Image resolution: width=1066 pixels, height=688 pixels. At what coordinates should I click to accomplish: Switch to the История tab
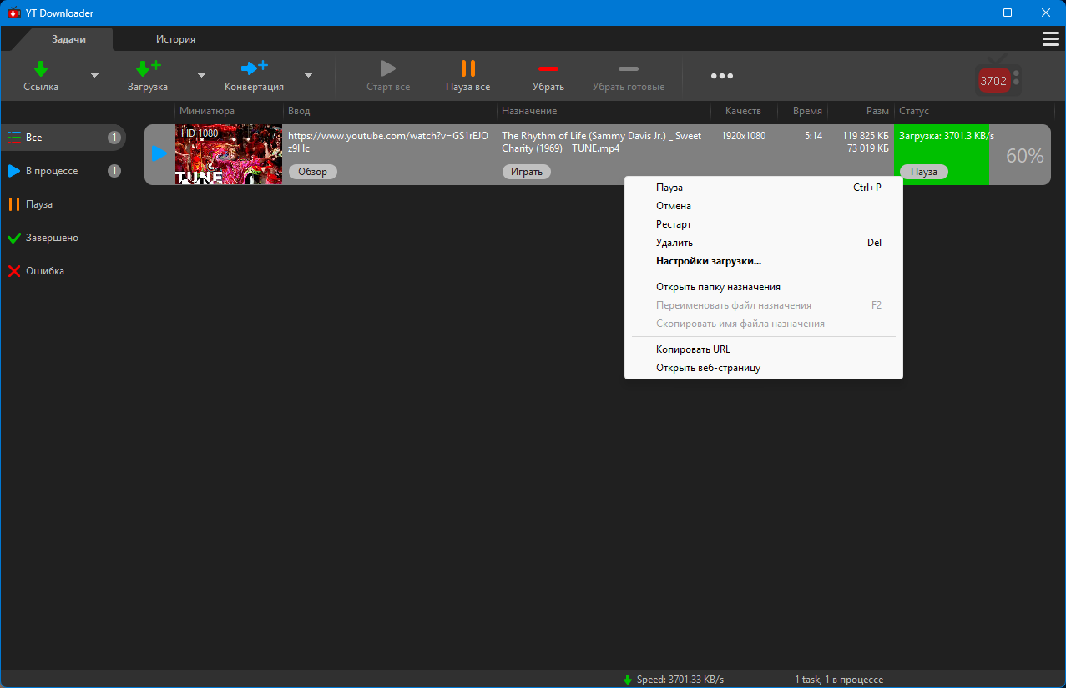pos(175,39)
